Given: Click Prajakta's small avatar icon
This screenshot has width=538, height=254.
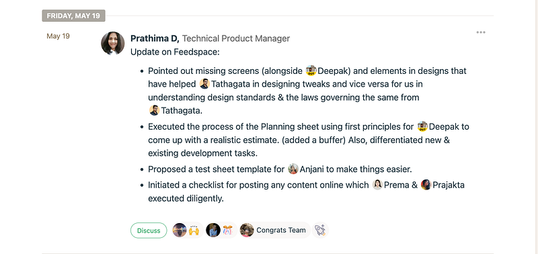Looking at the screenshot, I should pyautogui.click(x=426, y=185).
